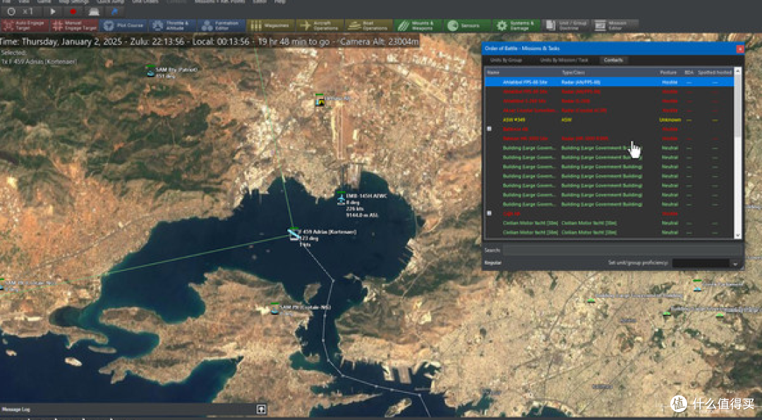This screenshot has width=762, height=420.
Task: Click the Spotted (hosted) column header
Action: (715, 73)
